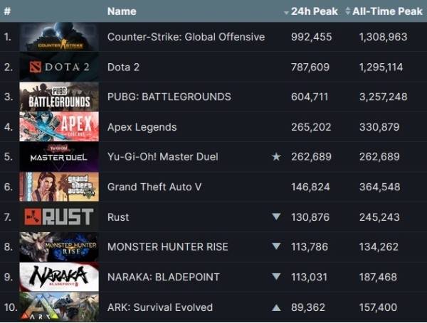Click the Master Duel game thumbnail
Viewport: 427px width, 323px height.
pos(59,157)
